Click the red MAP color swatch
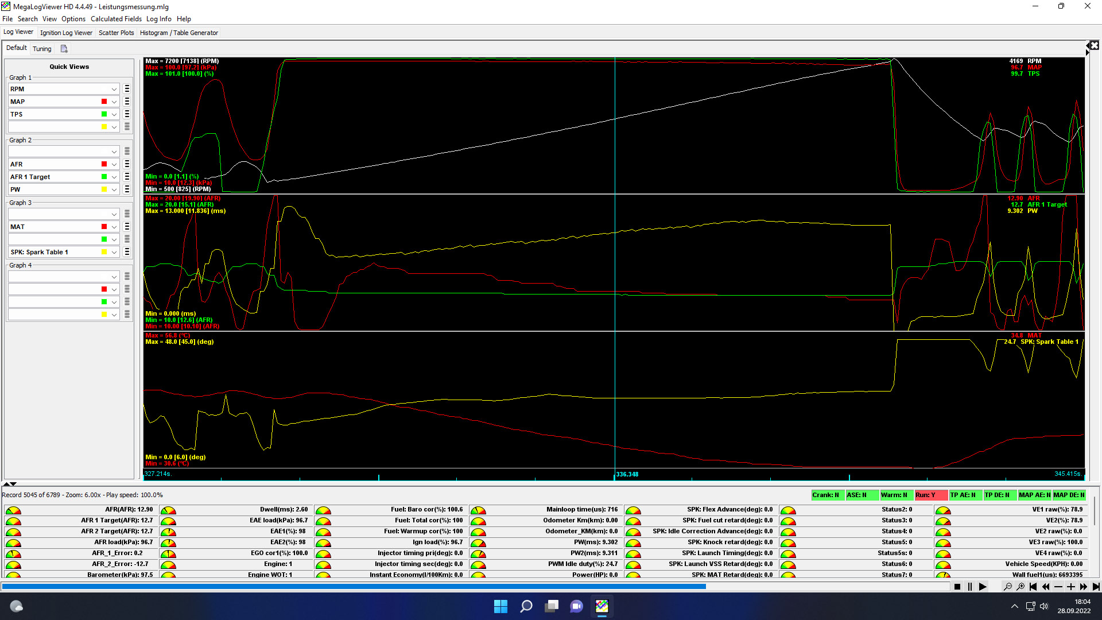The image size is (1102, 620). pyautogui.click(x=104, y=102)
